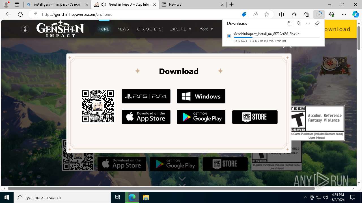Viewport: 362px width, 203px height.
Task: Open the Copilot sidebar icon
Action: pos(355,14)
